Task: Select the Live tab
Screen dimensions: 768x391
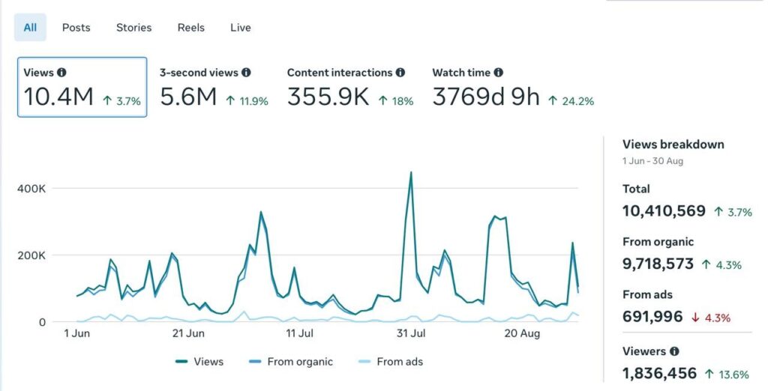Action: coord(241,28)
